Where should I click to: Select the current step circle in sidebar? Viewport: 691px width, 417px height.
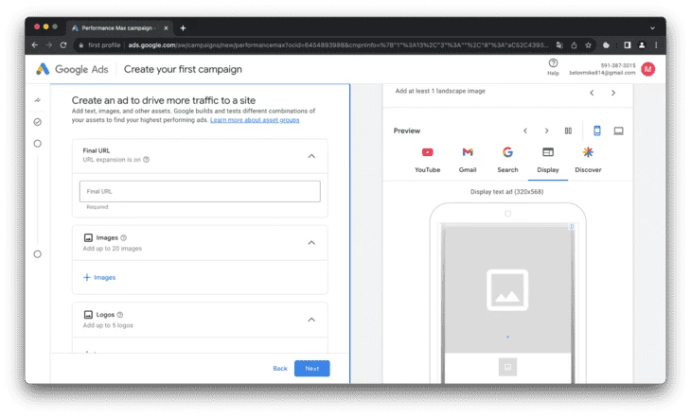pos(38,144)
